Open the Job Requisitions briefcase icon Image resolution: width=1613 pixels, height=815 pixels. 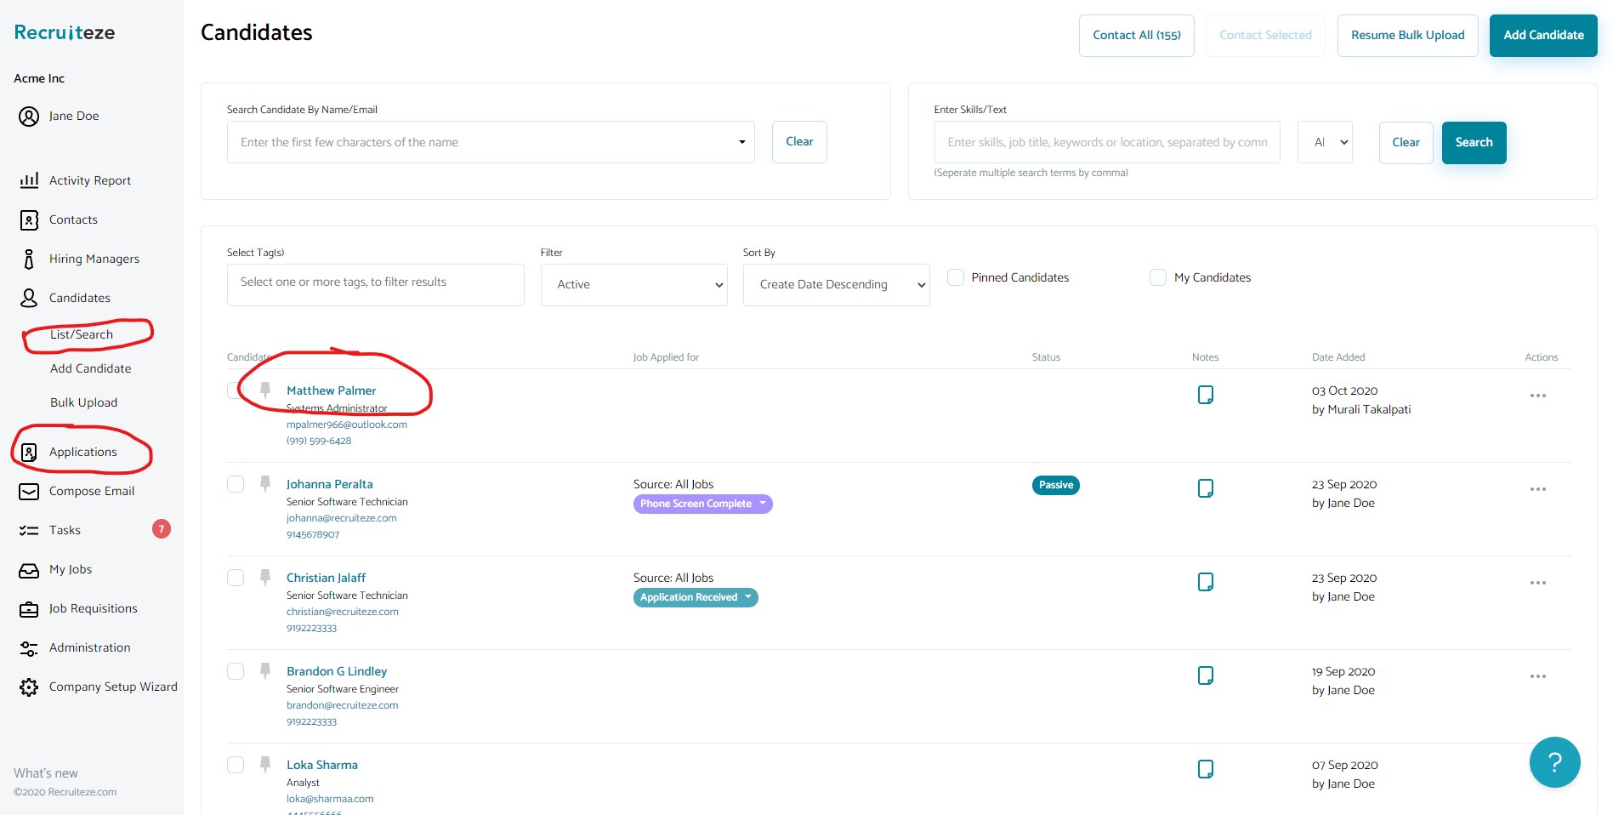28,608
